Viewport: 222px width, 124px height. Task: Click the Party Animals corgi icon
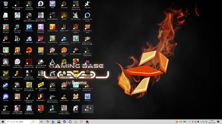click(75, 96)
